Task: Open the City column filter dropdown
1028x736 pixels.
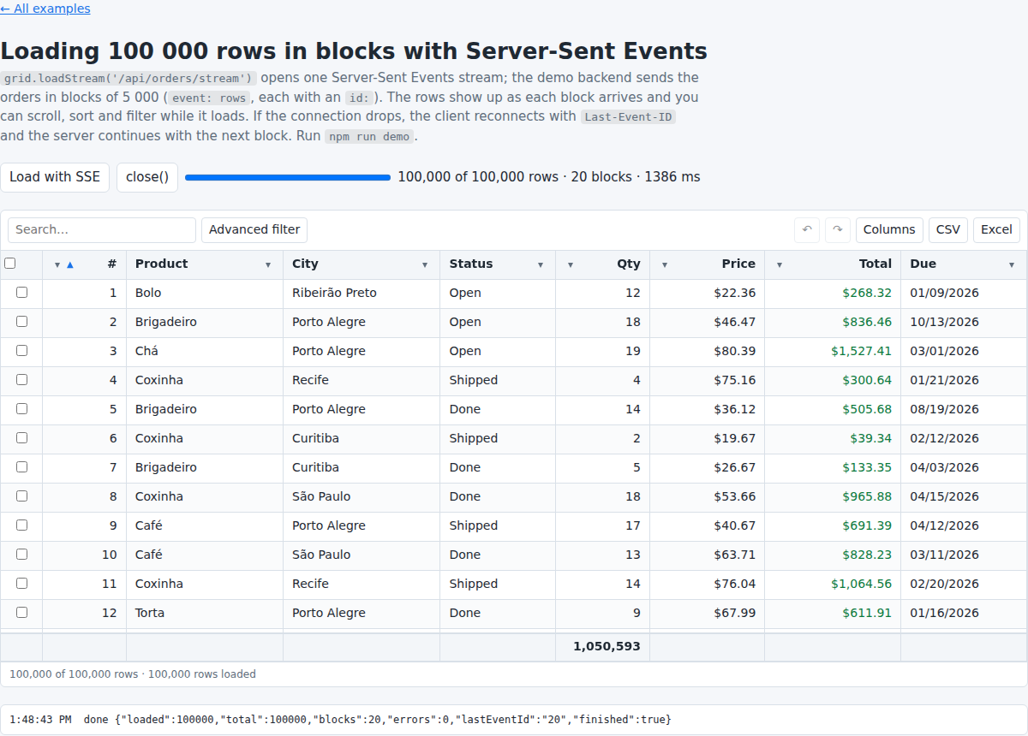Action: 425,264
